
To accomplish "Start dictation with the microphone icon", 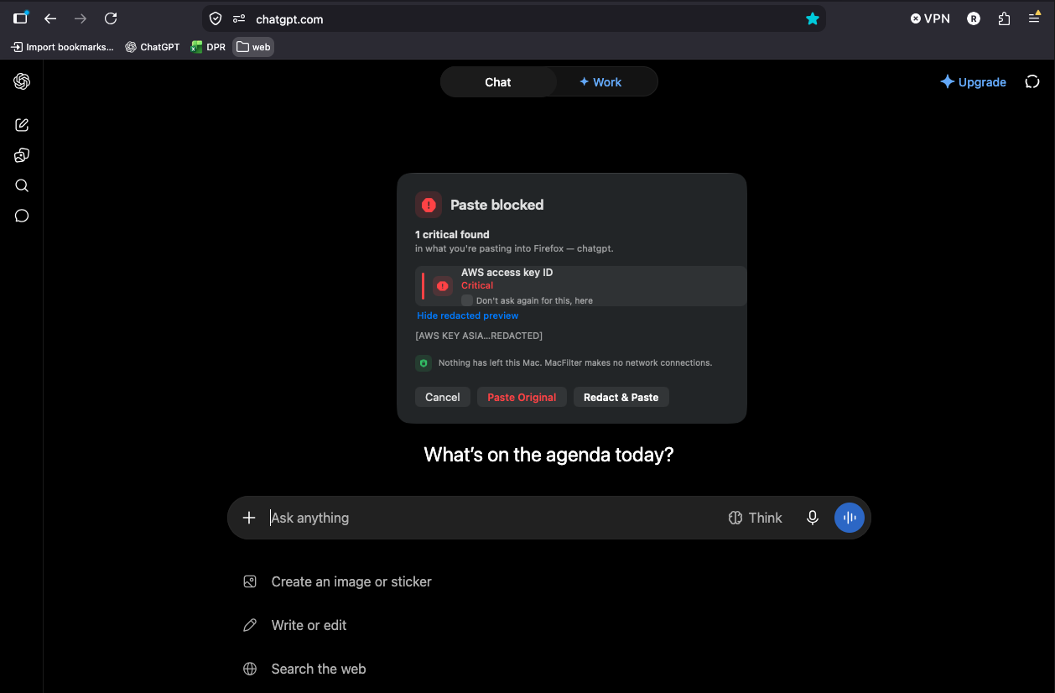I will point(812,518).
